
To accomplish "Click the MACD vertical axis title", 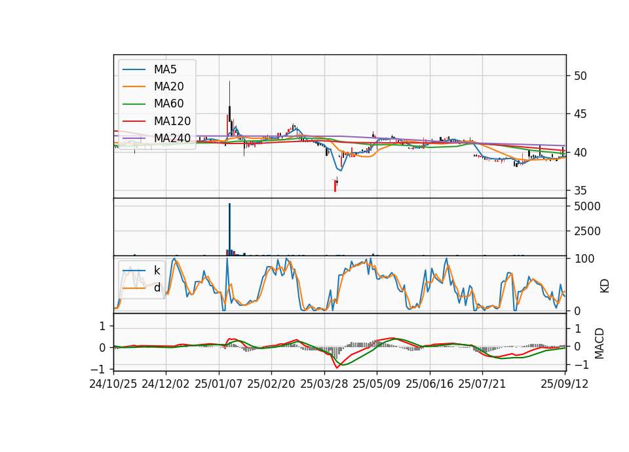I will pyautogui.click(x=600, y=343).
